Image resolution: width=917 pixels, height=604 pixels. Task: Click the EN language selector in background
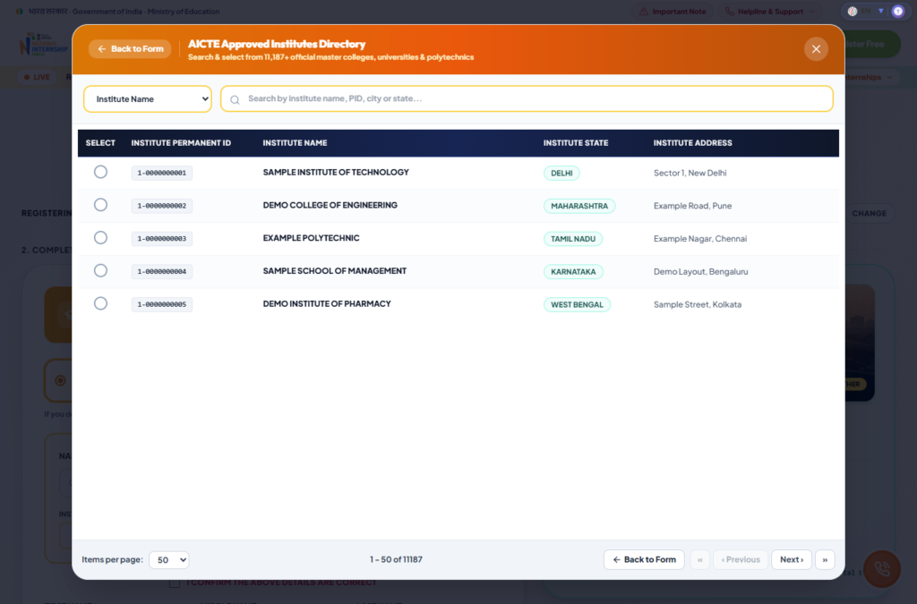pyautogui.click(x=866, y=11)
